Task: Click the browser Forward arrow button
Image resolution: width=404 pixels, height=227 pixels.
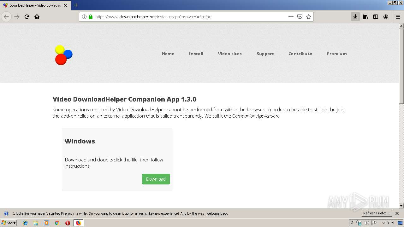Action: pos(17,17)
